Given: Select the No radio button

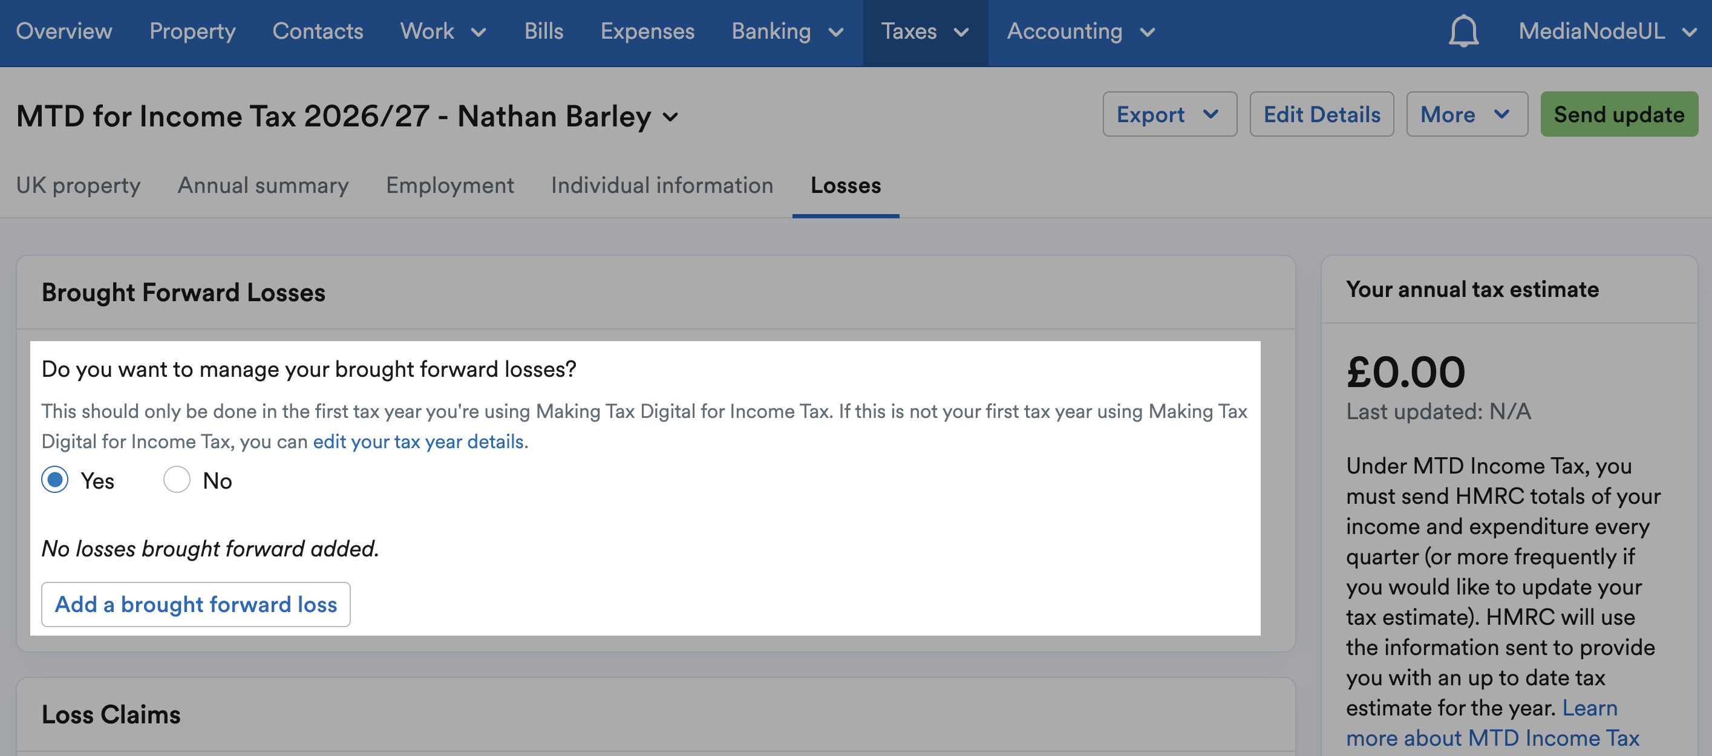Looking at the screenshot, I should pyautogui.click(x=177, y=480).
